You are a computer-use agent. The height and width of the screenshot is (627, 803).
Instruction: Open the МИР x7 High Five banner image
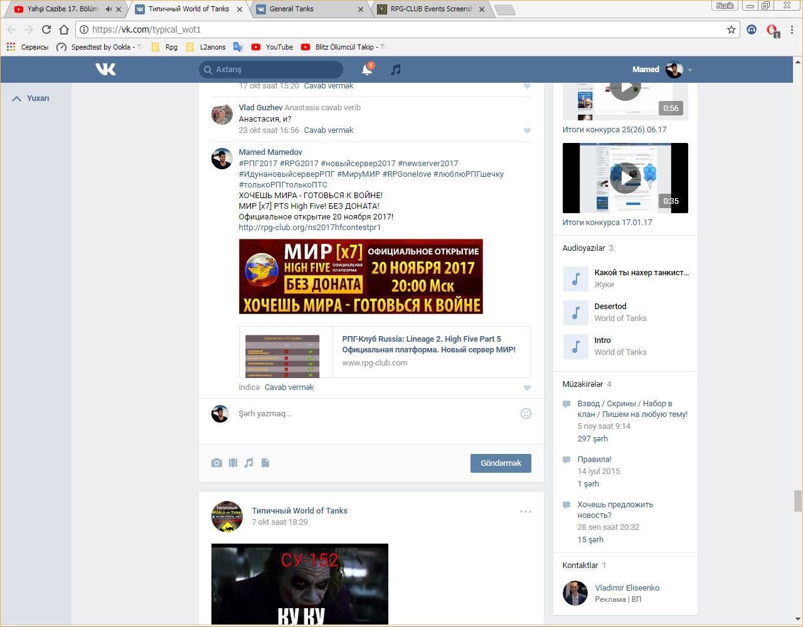pyautogui.click(x=361, y=277)
